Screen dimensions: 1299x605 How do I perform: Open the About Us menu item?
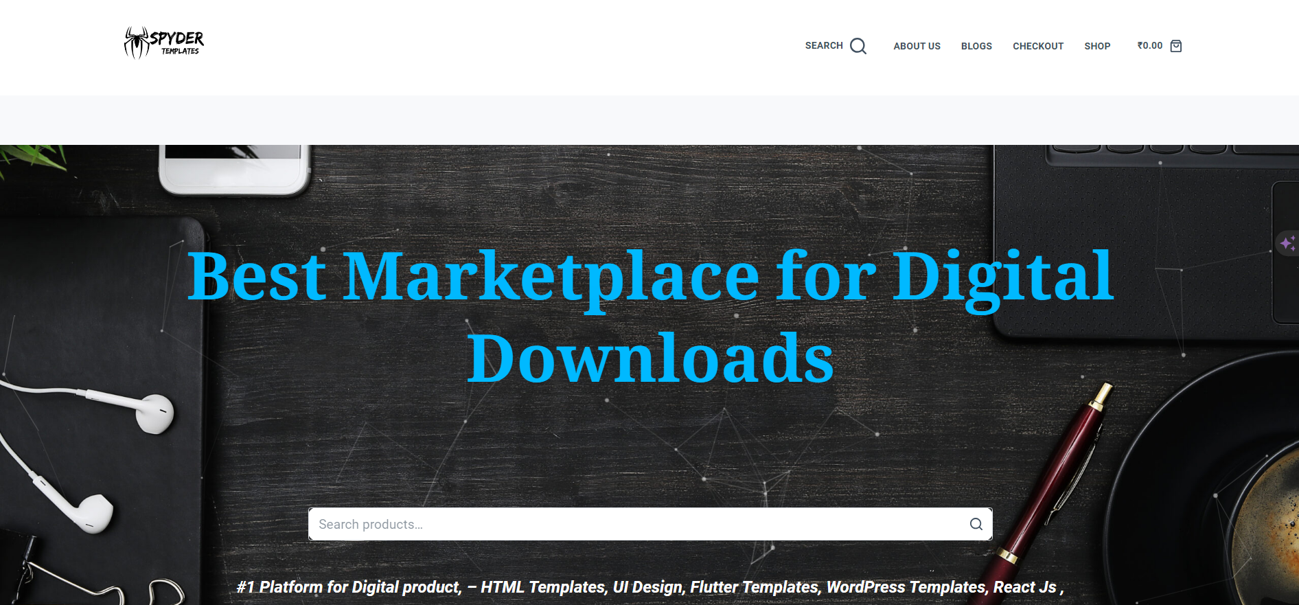pyautogui.click(x=917, y=46)
